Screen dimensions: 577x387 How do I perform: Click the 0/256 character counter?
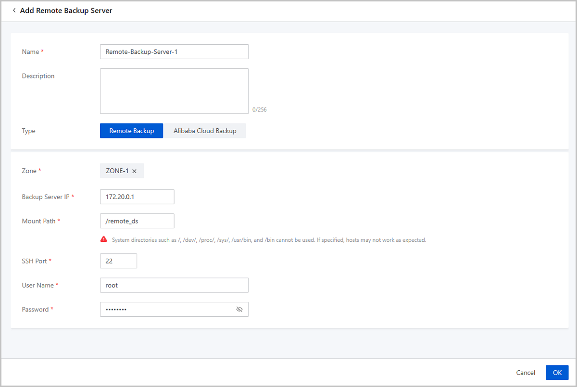tap(259, 110)
